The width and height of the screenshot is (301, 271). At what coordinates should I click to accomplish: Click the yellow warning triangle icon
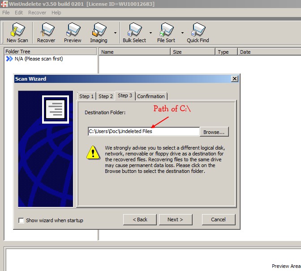(x=93, y=152)
